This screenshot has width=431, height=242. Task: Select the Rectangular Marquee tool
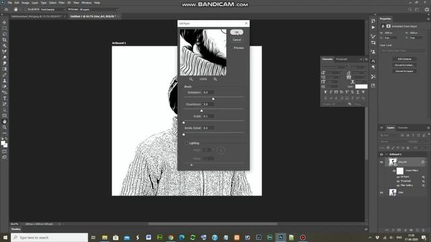coord(5,28)
